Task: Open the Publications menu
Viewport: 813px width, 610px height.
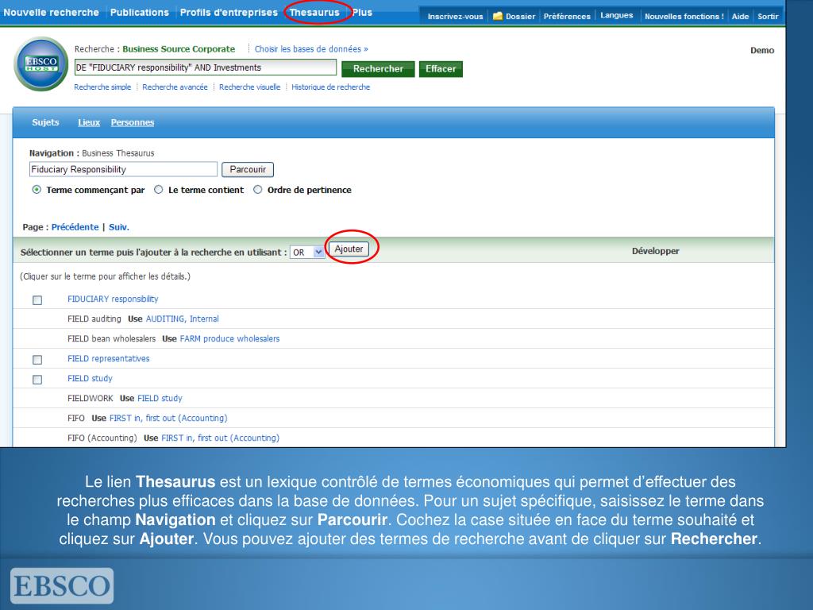Action: 140,12
